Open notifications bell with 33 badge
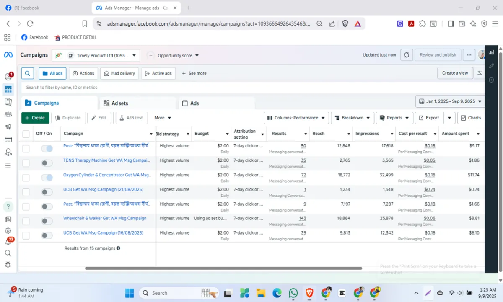 point(8,242)
